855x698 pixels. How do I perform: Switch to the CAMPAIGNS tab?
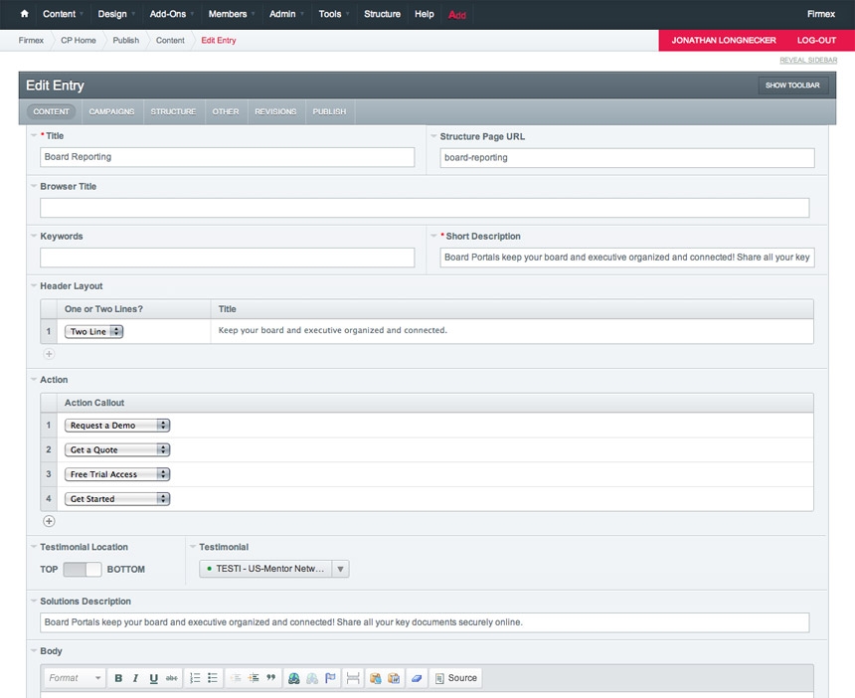(111, 111)
